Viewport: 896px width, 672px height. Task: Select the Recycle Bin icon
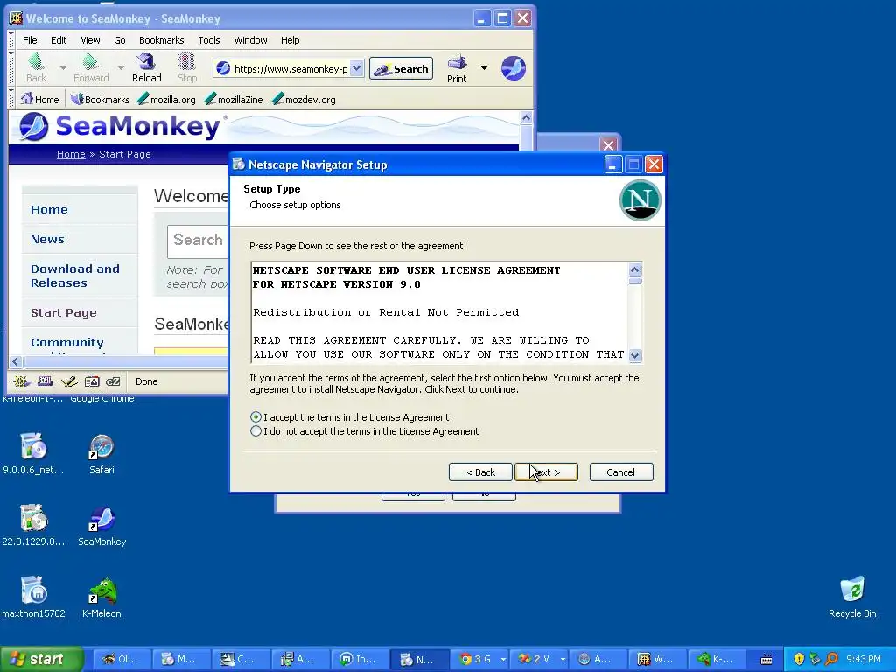pos(852,598)
